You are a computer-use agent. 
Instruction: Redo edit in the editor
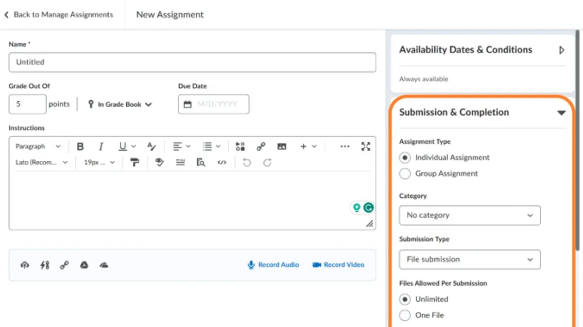[x=267, y=163]
